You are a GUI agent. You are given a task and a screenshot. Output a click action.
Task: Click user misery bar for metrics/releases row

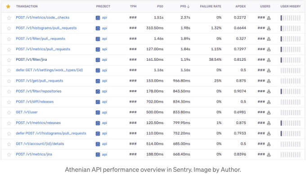290,123
